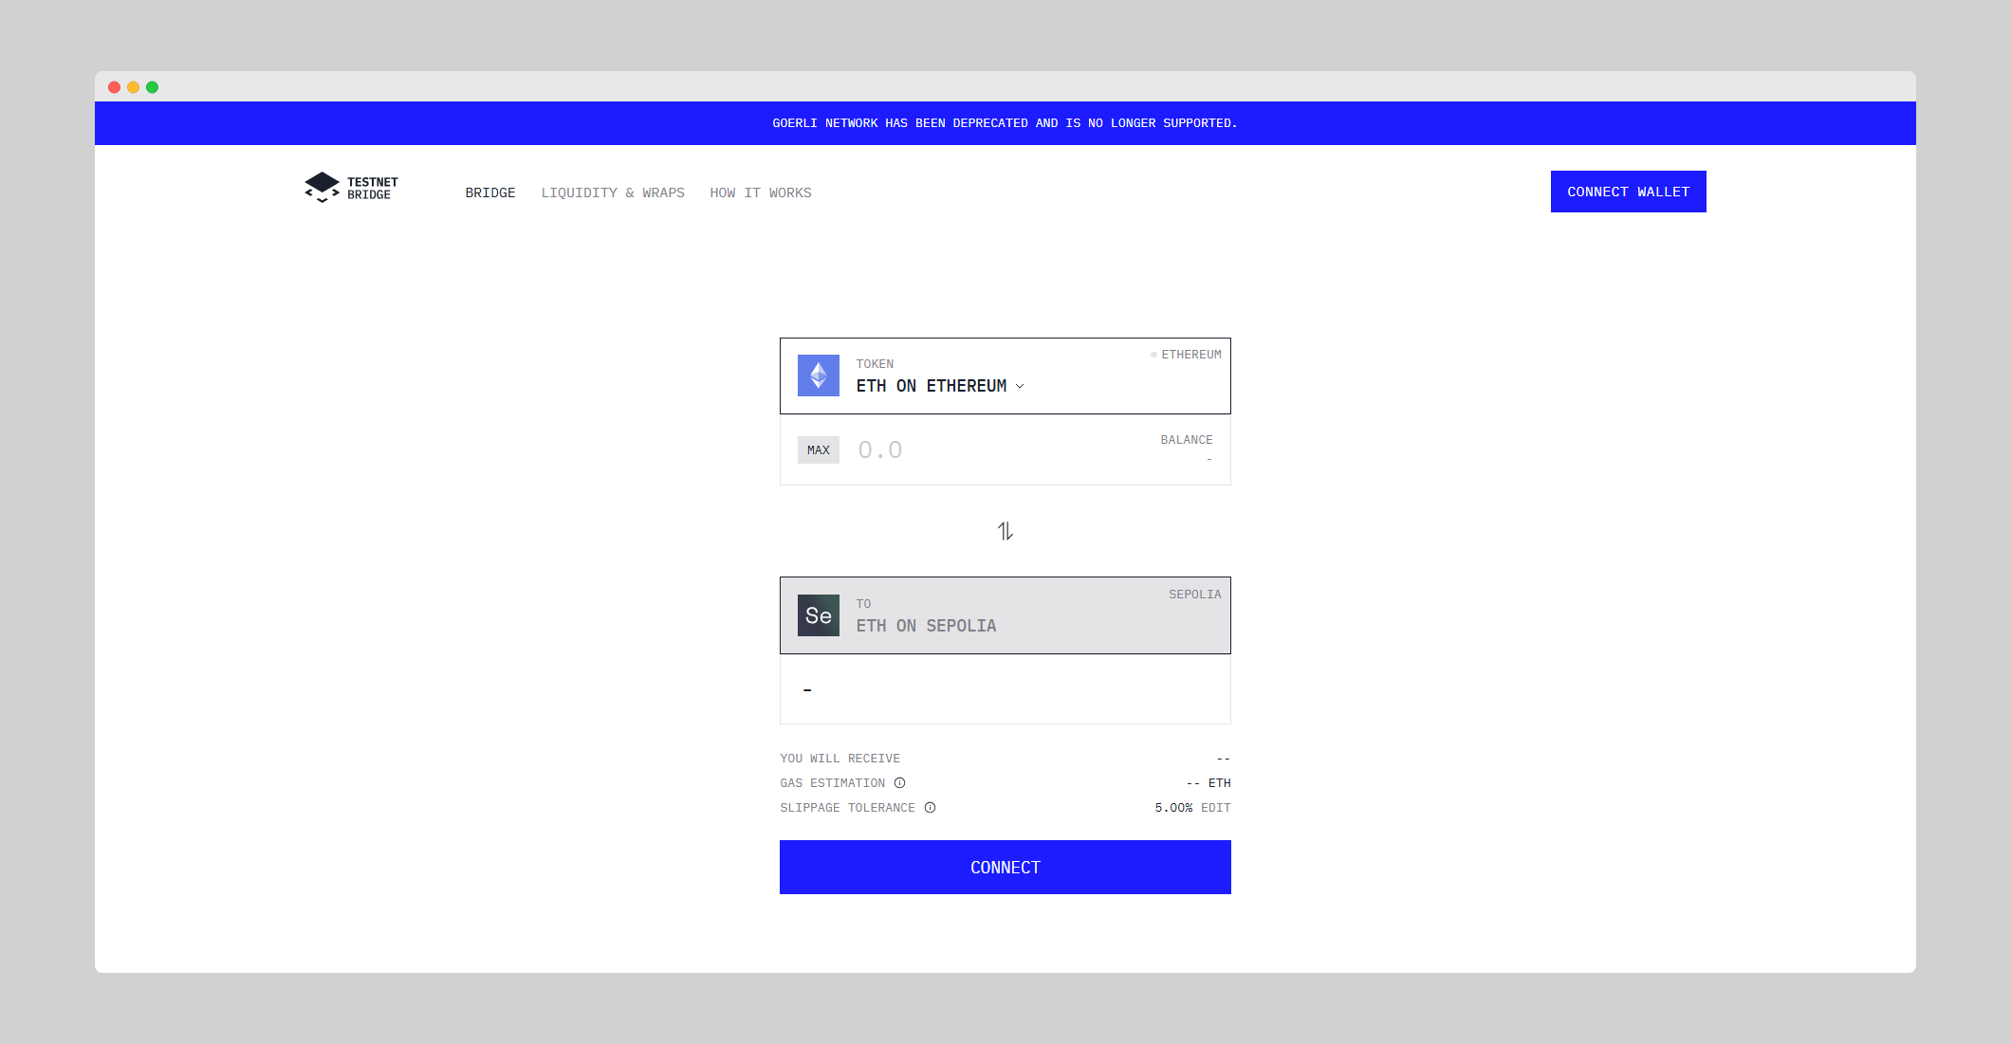This screenshot has height=1044, width=2011.
Task: Click Gas Estimation info icon
Action: point(899,783)
